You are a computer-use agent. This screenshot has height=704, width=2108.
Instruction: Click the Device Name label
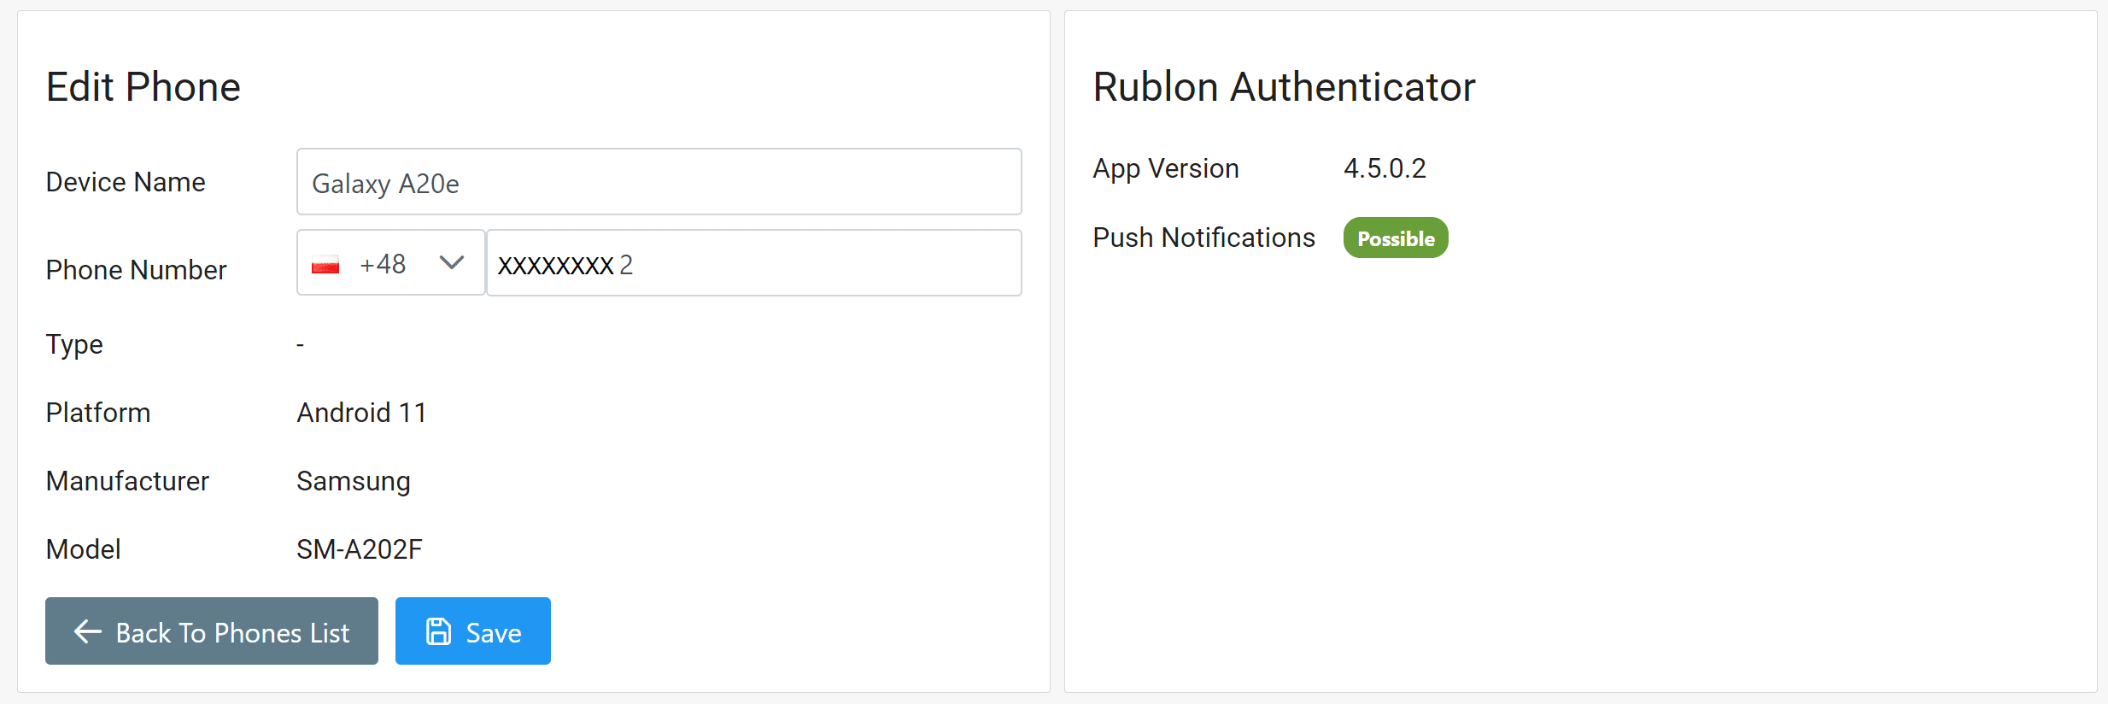click(x=126, y=182)
